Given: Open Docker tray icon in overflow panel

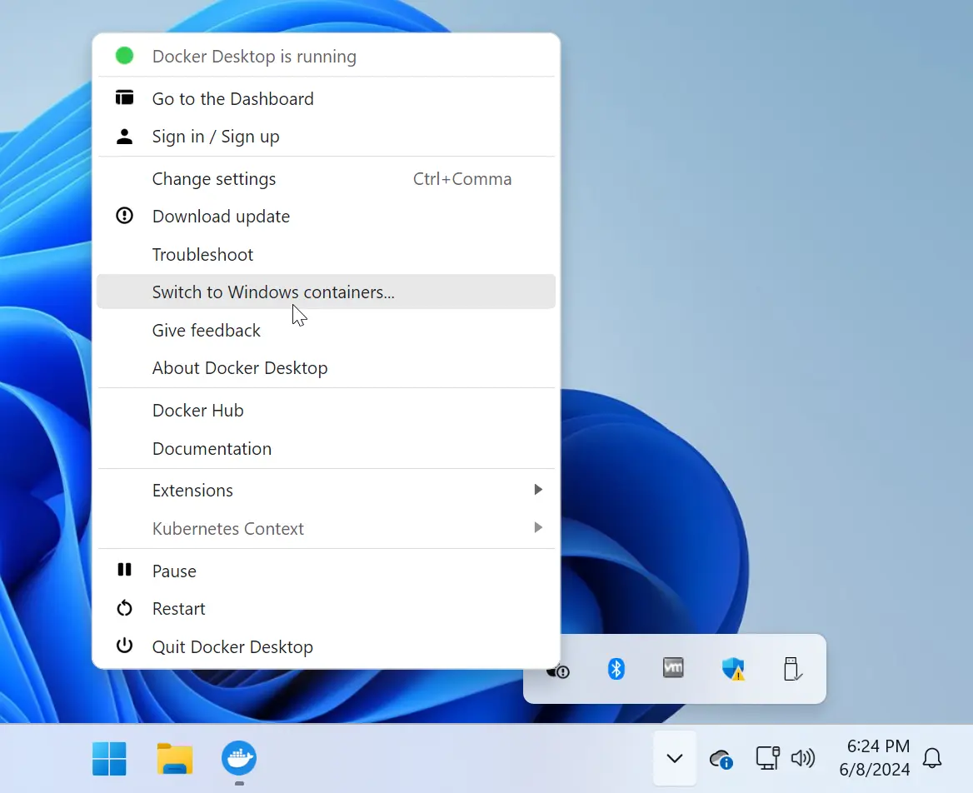Looking at the screenshot, I should coord(559,671).
